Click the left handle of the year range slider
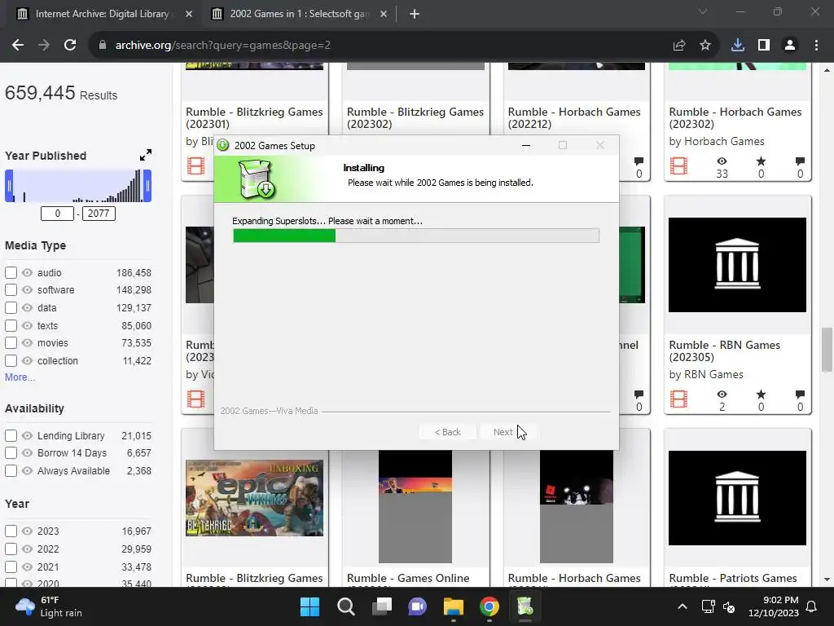The height and width of the screenshot is (626, 834). (9, 186)
